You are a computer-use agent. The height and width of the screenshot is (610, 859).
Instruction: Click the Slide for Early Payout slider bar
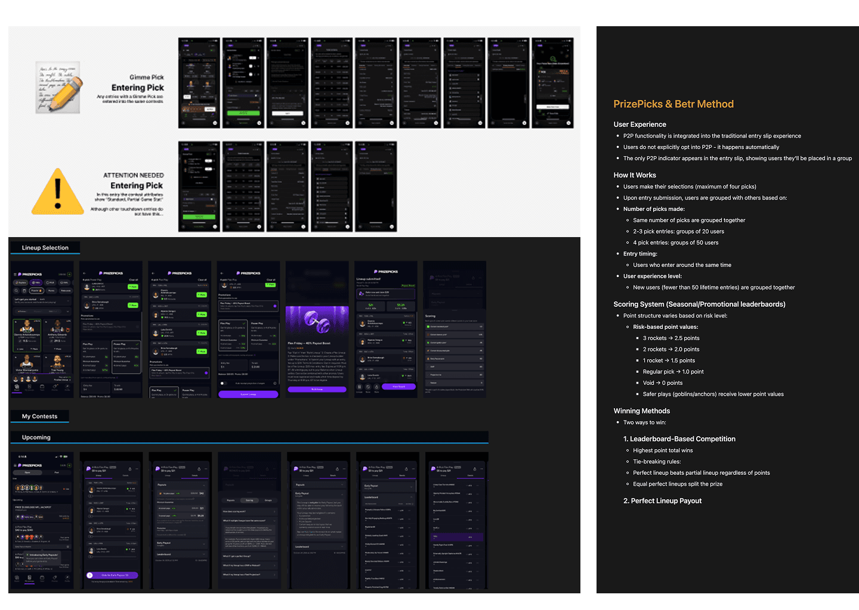coord(112,575)
